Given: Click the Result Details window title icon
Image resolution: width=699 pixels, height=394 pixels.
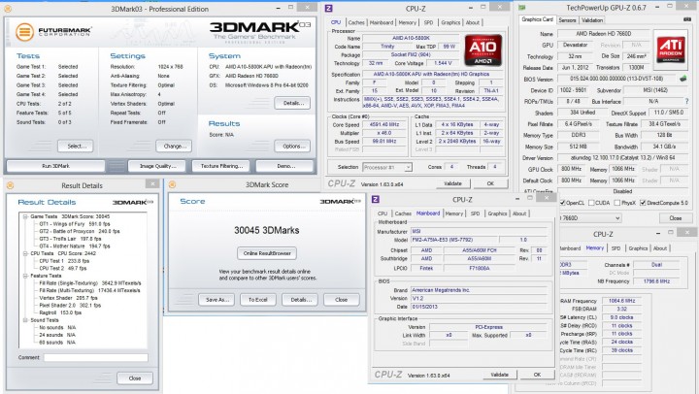Looking at the screenshot, I should tap(11, 185).
